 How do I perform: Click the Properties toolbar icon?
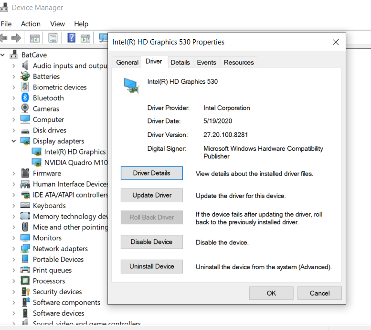pyautogui.click(x=53, y=38)
